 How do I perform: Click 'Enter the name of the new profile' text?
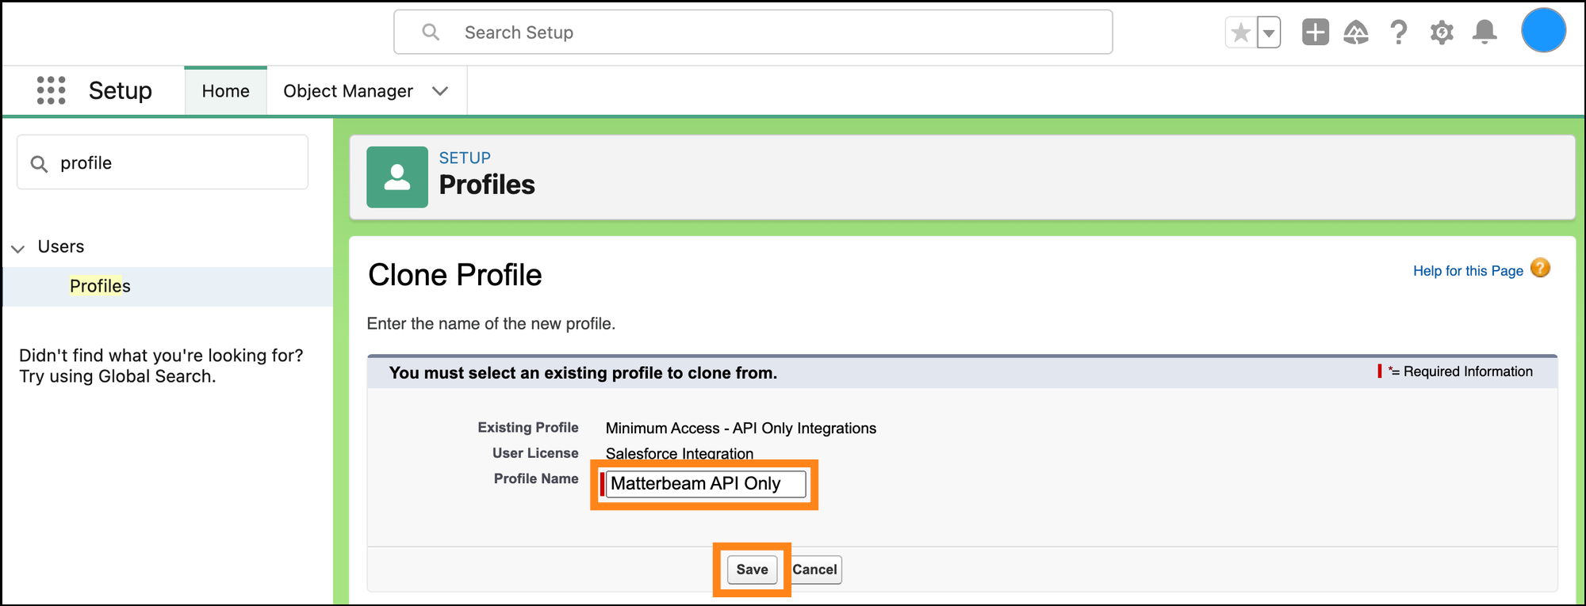(491, 324)
